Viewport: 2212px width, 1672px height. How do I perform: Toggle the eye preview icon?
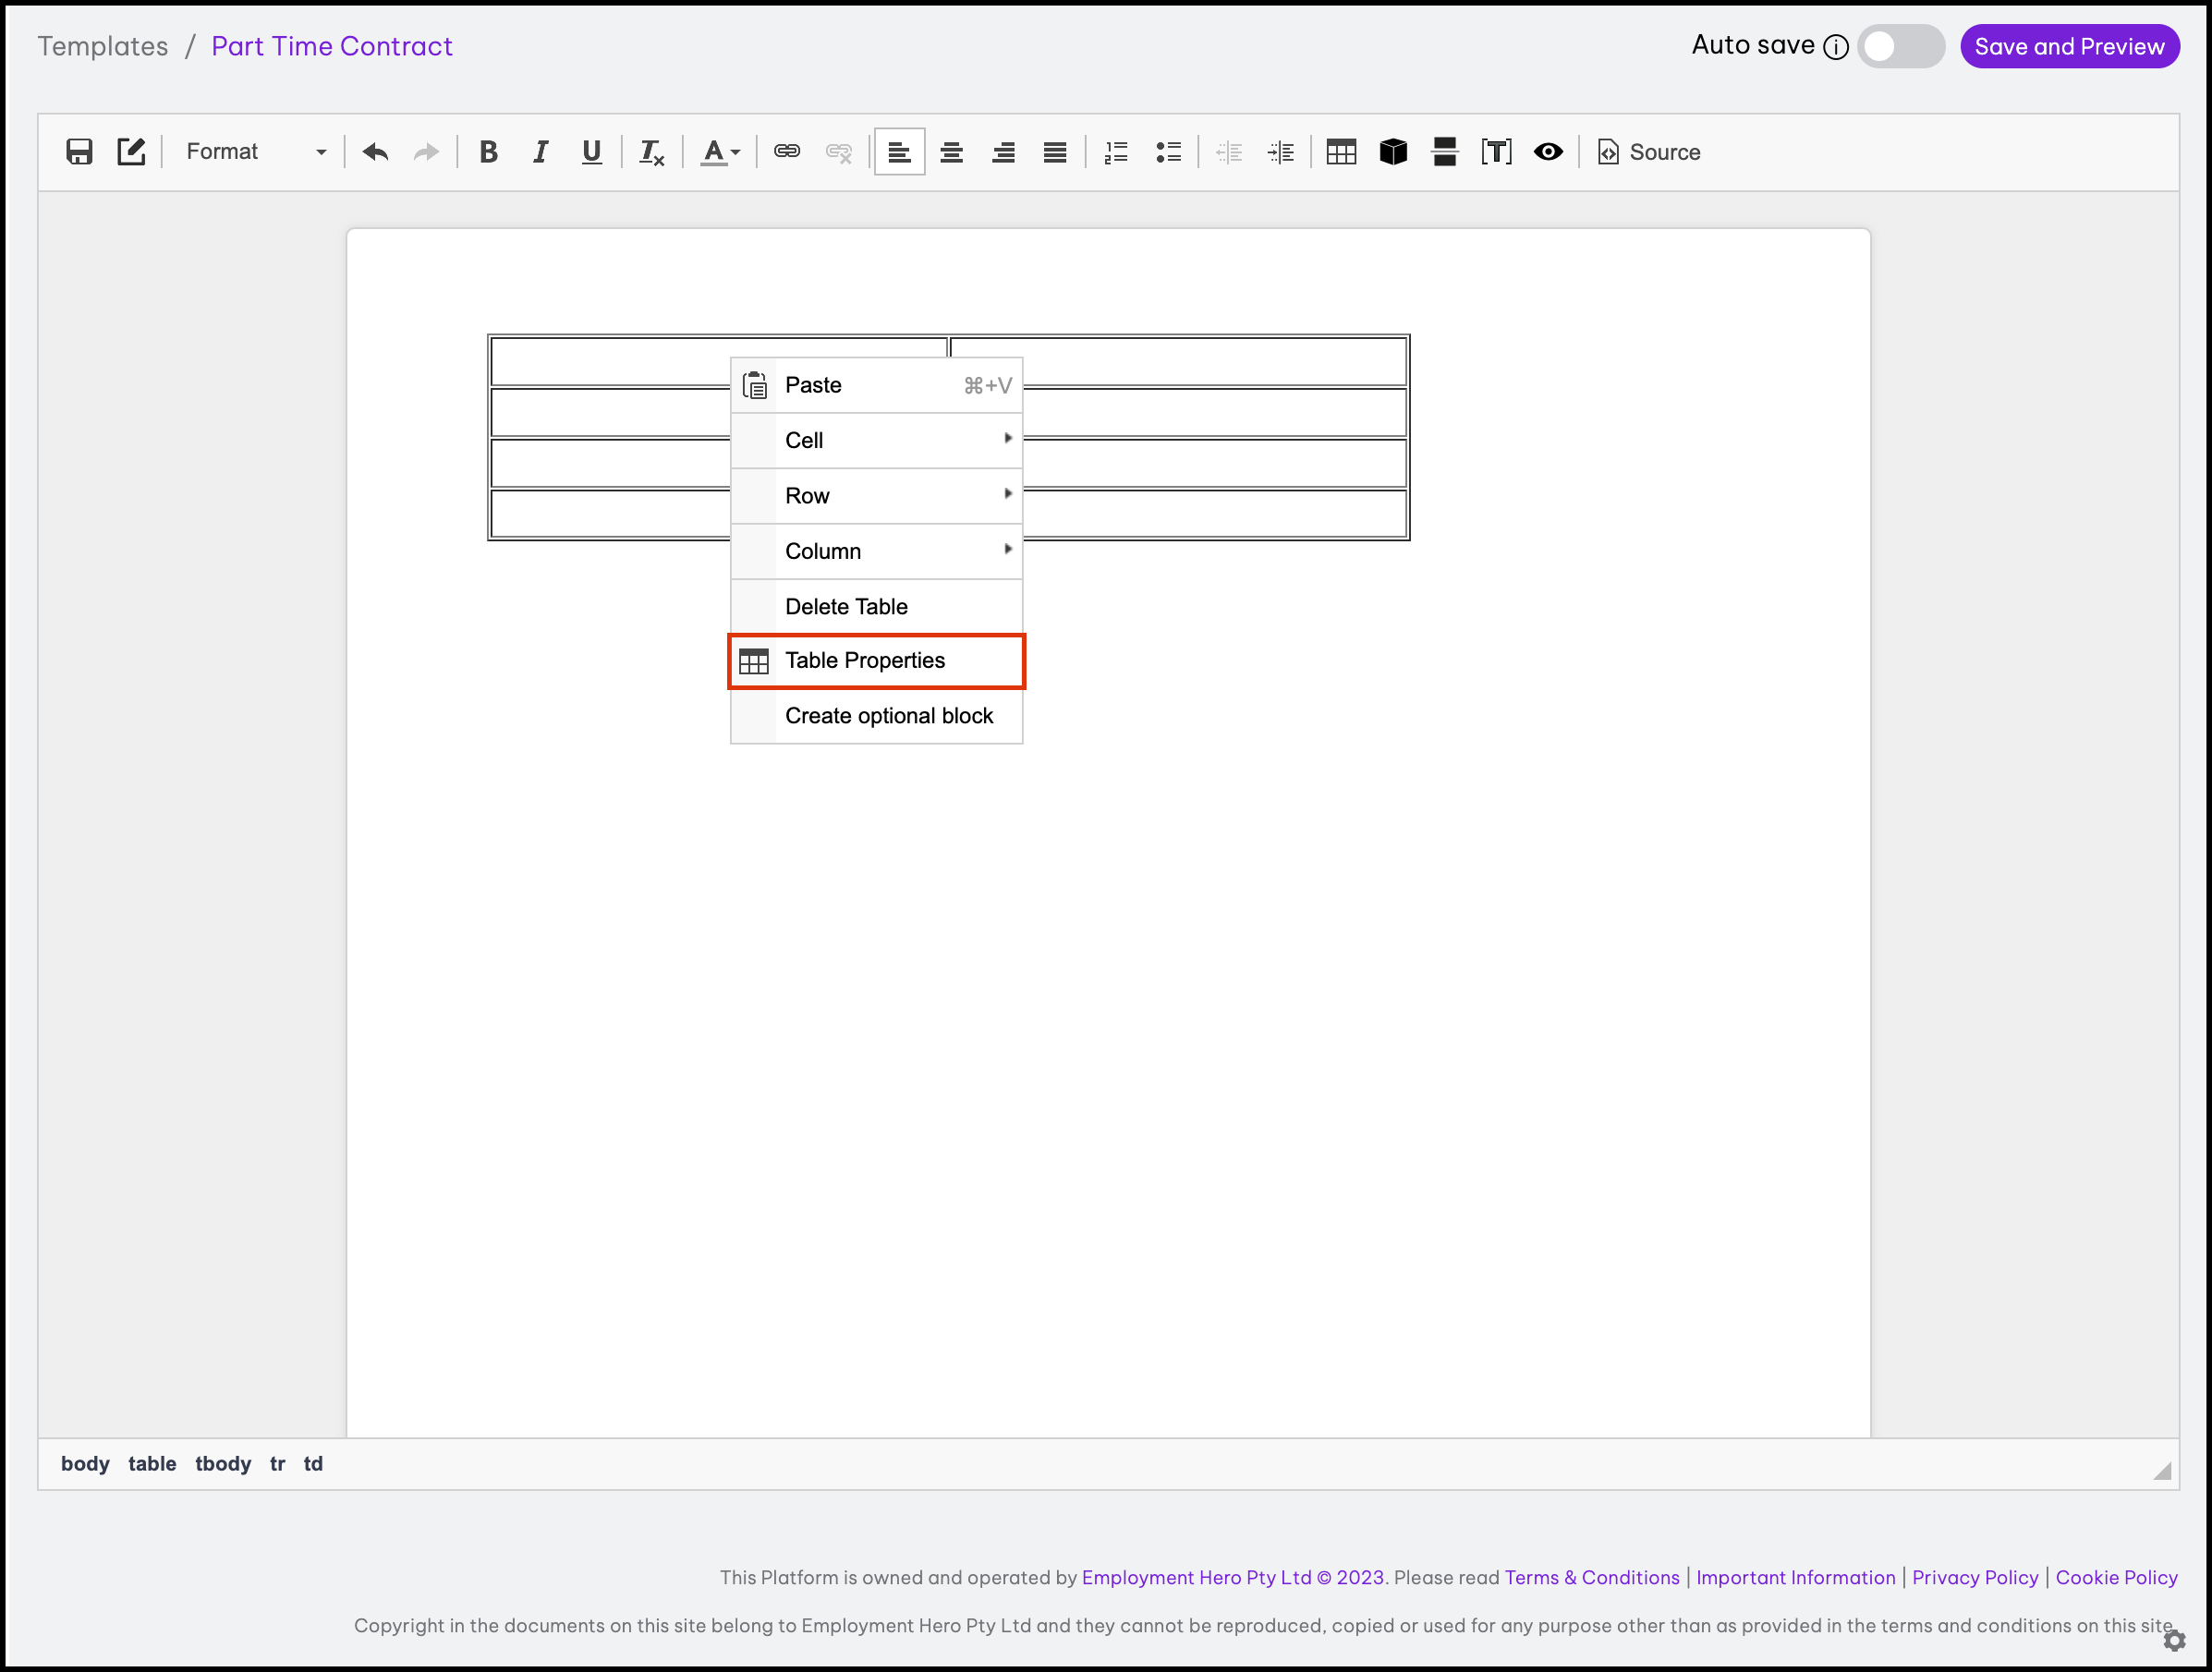pos(1548,152)
